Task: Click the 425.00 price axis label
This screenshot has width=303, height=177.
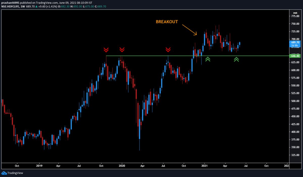Action: (295, 124)
